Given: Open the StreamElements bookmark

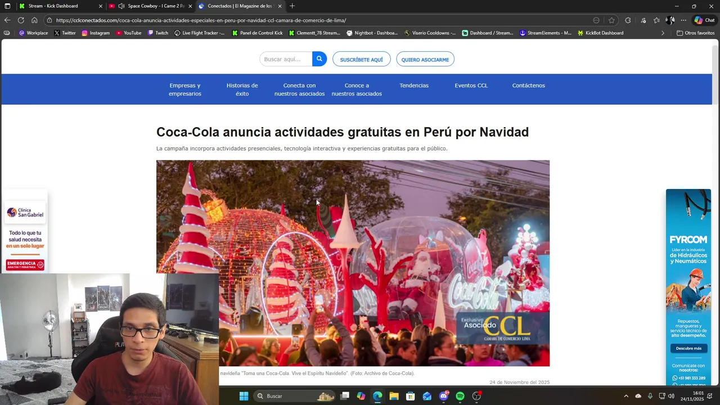Looking at the screenshot, I should [546, 33].
